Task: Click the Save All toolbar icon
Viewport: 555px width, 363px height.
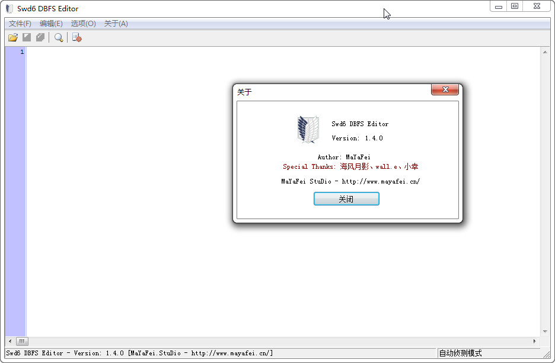Action: pos(40,38)
